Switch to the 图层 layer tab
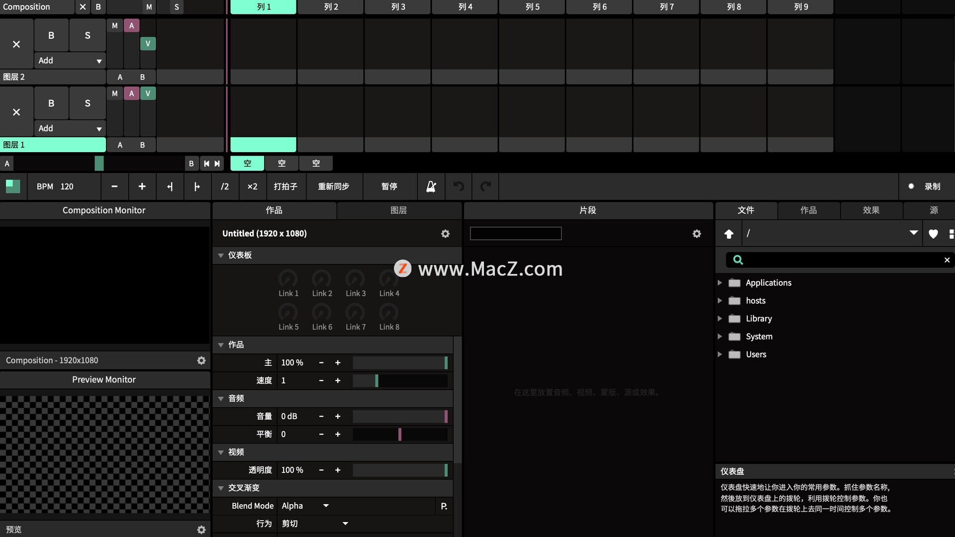The image size is (955, 537). tap(398, 210)
